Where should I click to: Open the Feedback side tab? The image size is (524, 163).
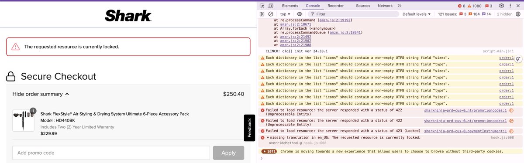point(249,128)
